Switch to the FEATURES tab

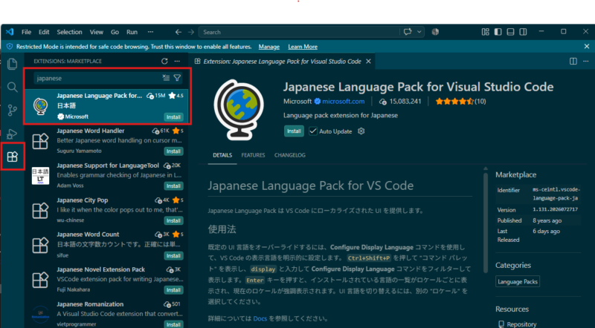coord(253,155)
